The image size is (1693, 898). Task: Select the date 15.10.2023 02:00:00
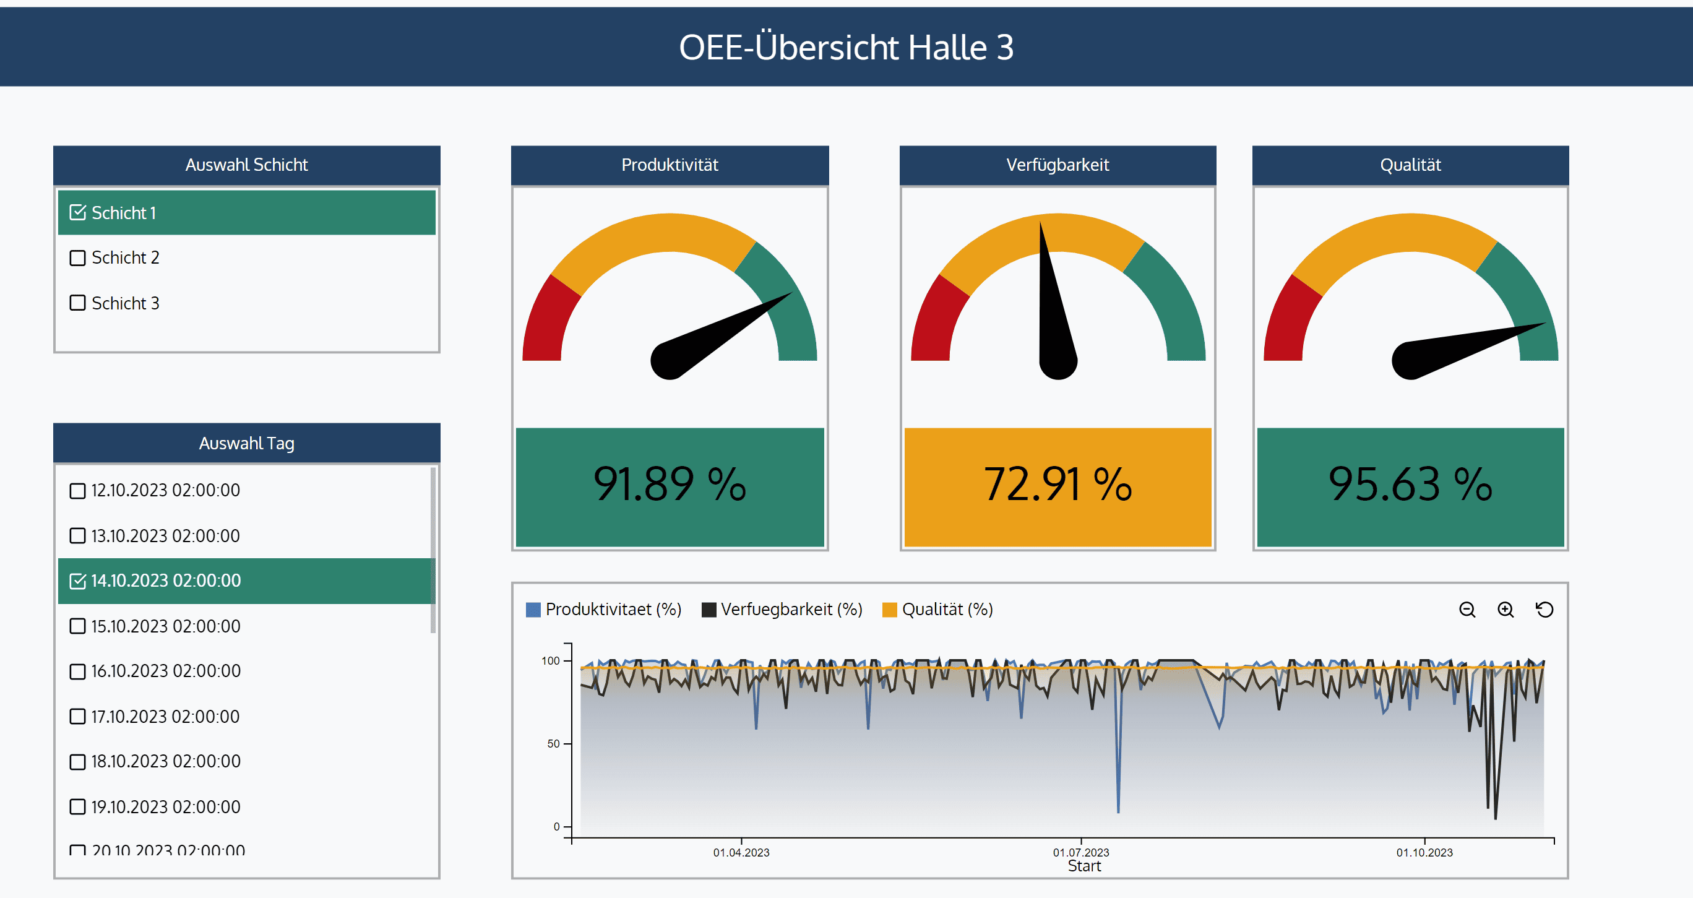(77, 626)
